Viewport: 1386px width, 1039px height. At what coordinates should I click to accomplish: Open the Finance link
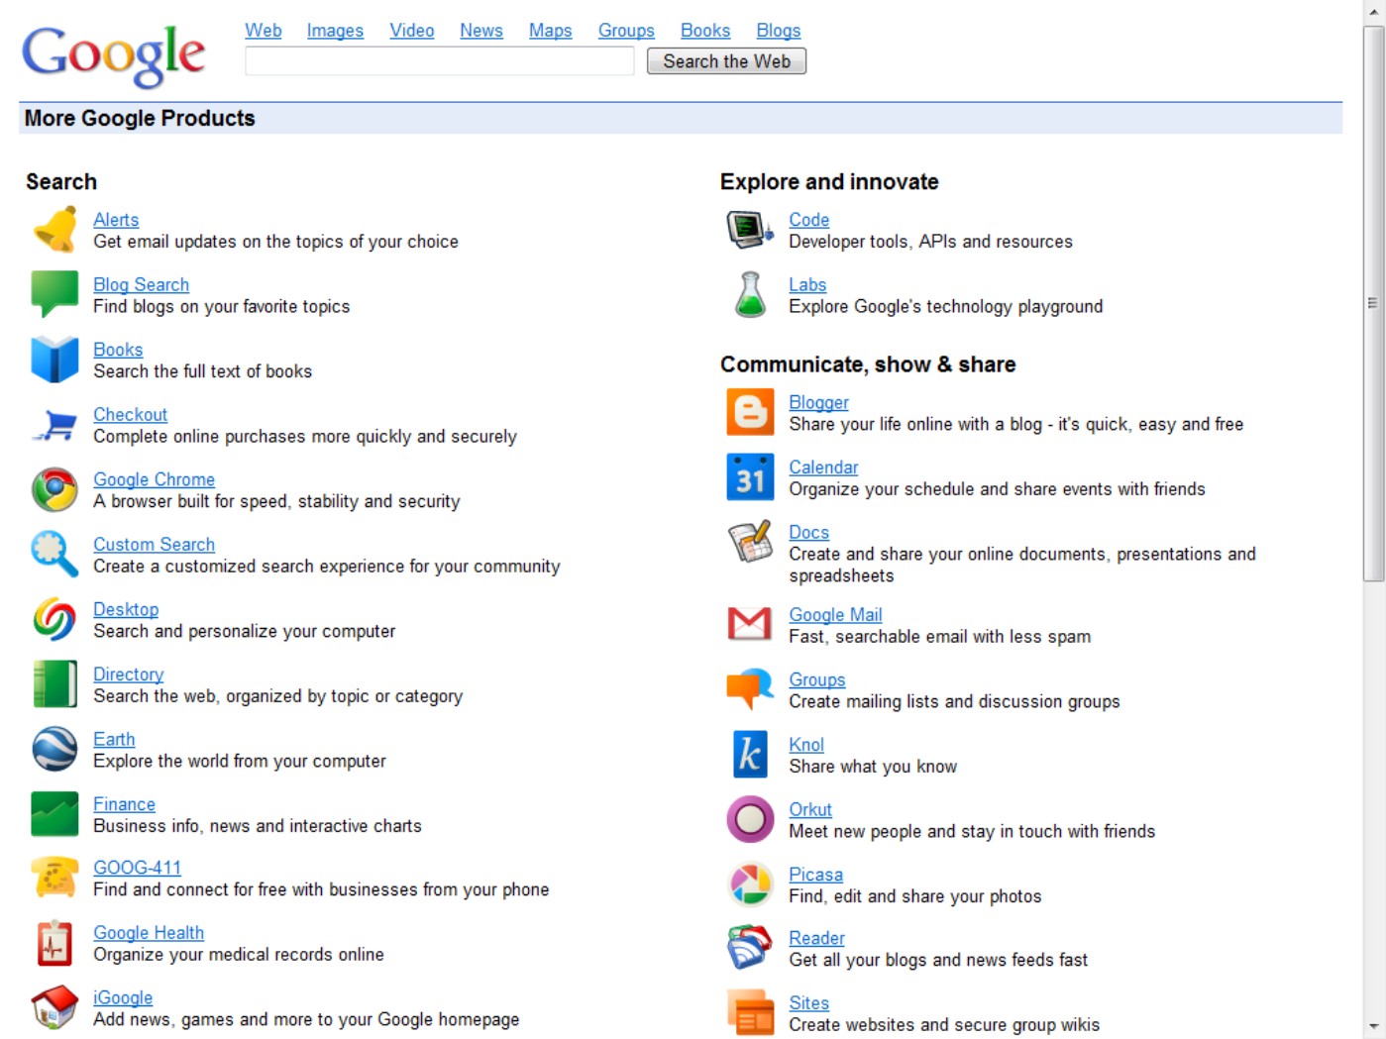tap(125, 804)
